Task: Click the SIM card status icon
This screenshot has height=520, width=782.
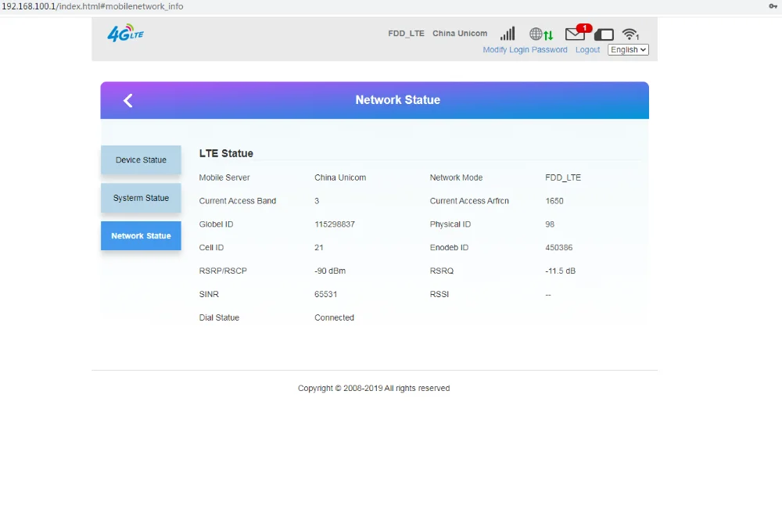Action: [x=604, y=34]
